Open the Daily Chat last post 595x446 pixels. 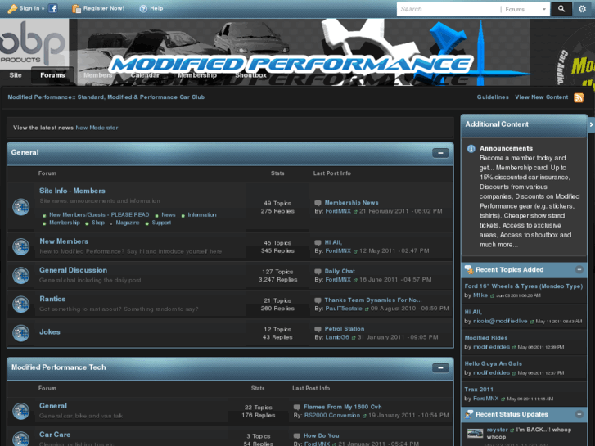point(340,272)
